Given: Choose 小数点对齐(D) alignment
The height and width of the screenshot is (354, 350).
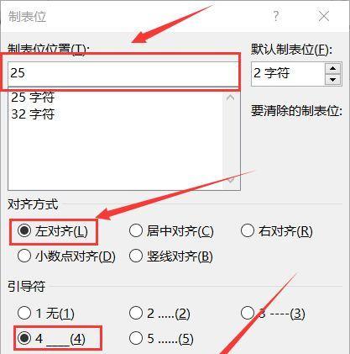Looking at the screenshot, I should (66, 256).
